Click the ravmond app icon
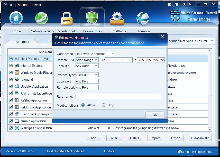The image size is (220, 157). pos(17,79)
